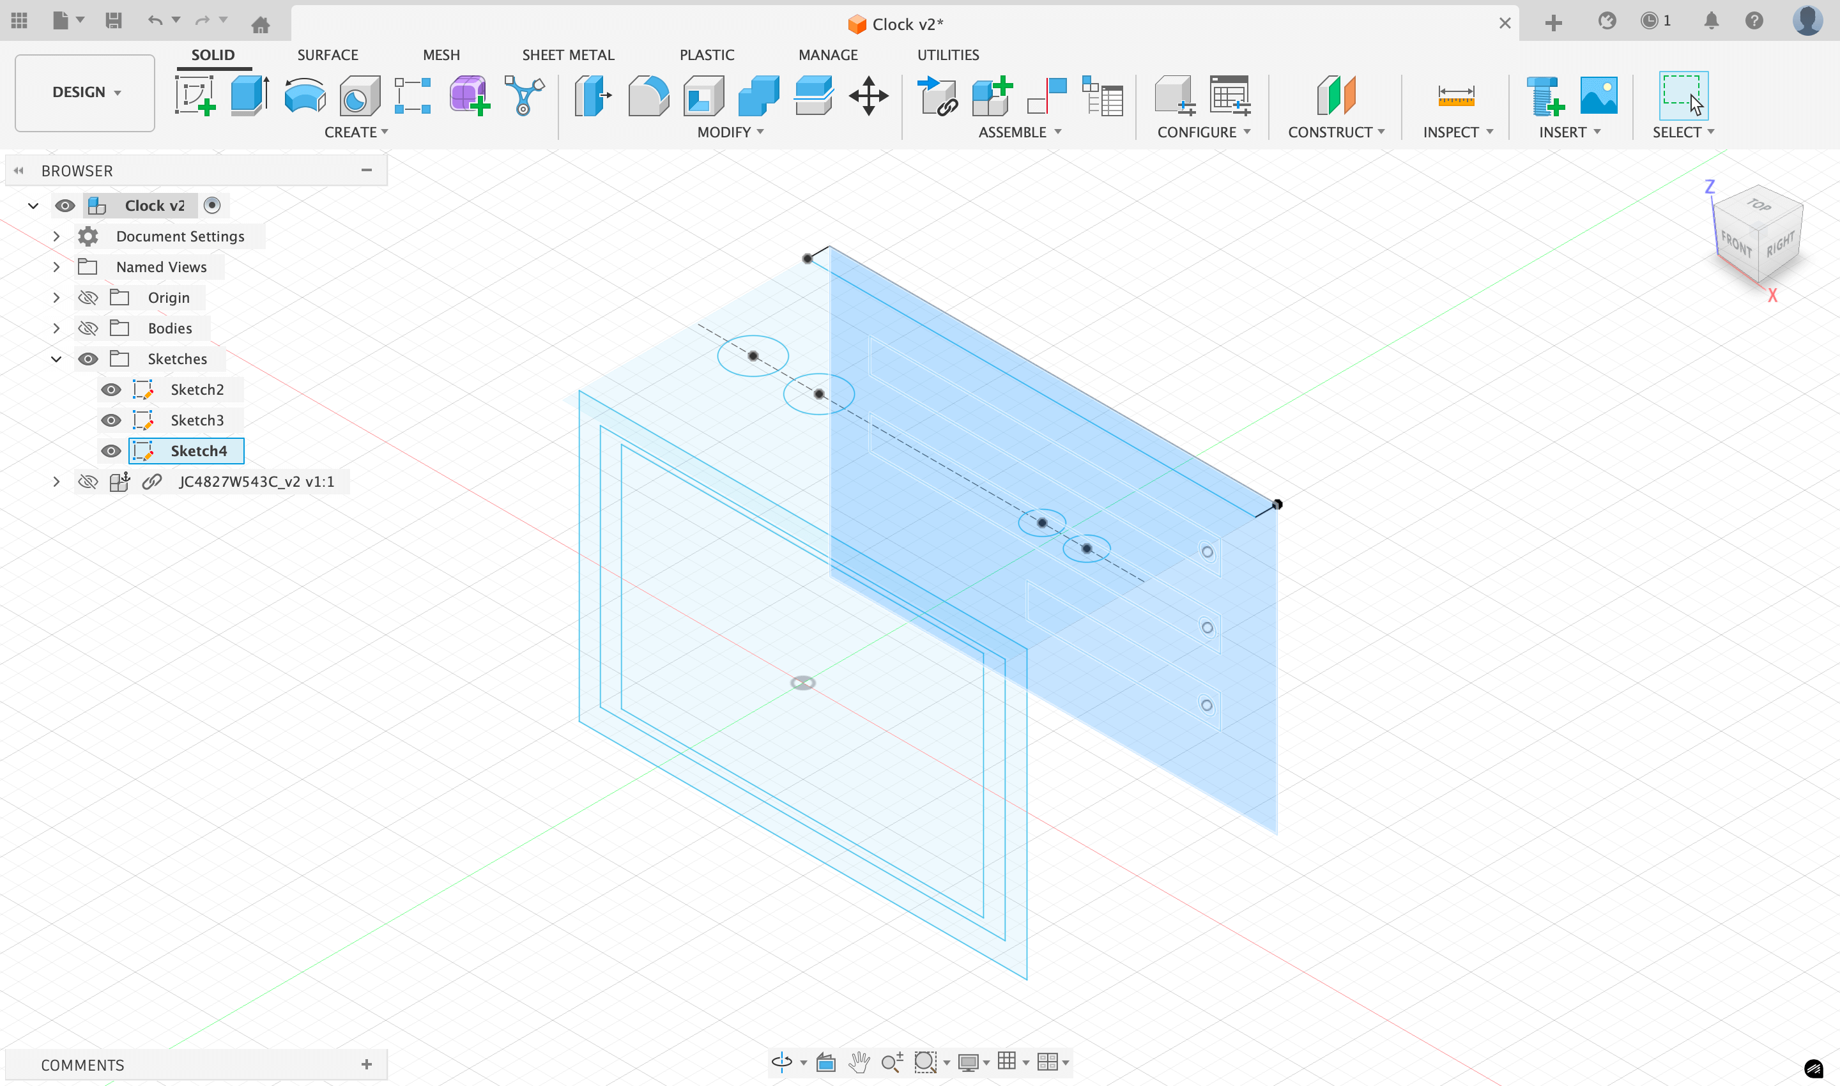
Task: Activate the Clock v2 component radio button
Action: (212, 206)
